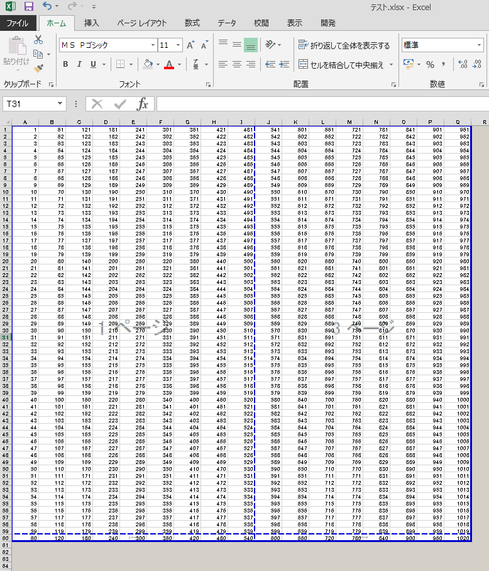Click the Cut scissors icon
The height and width of the screenshot is (571, 489).
coord(38,40)
